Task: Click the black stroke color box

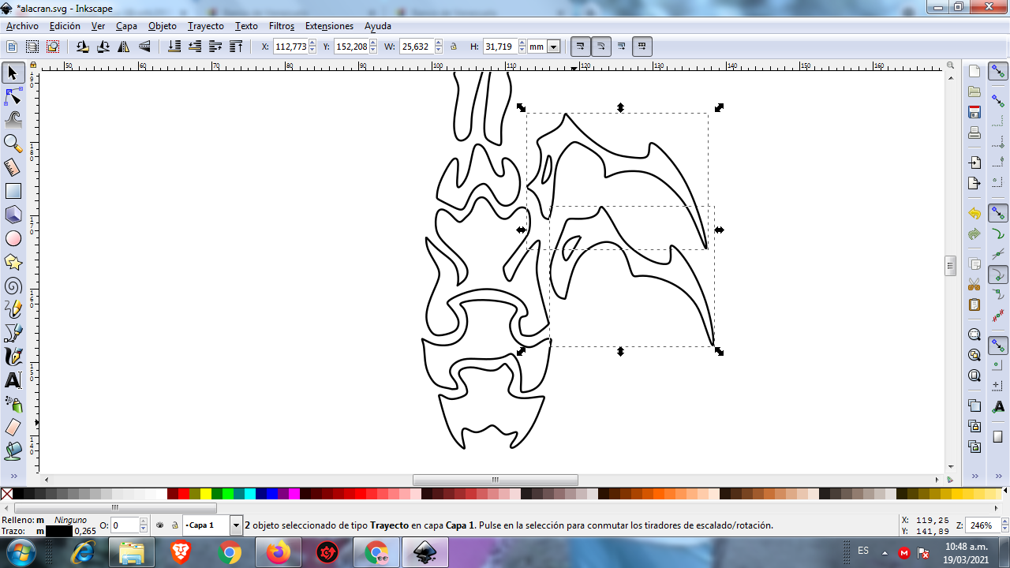Action: point(59,531)
